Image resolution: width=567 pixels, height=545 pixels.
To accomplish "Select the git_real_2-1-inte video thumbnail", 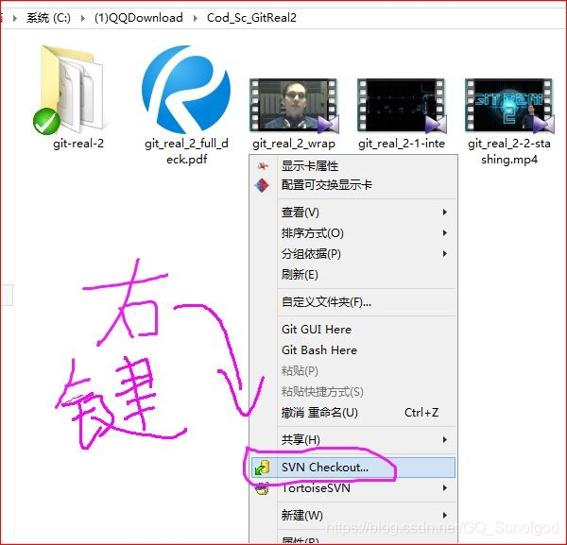I will (x=402, y=105).
